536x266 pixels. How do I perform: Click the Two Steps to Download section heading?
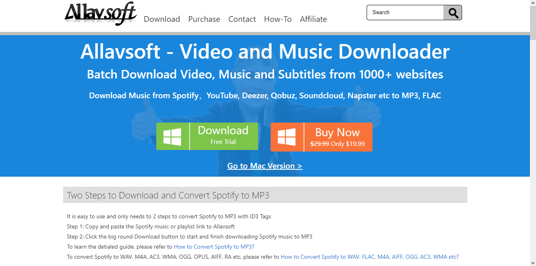[168, 196]
